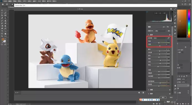Expand the 细节 section
Image resolution: width=192 pixels, height=105 pixels.
click(149, 94)
